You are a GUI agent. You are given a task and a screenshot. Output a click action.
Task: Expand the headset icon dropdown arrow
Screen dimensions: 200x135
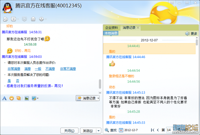46,19
